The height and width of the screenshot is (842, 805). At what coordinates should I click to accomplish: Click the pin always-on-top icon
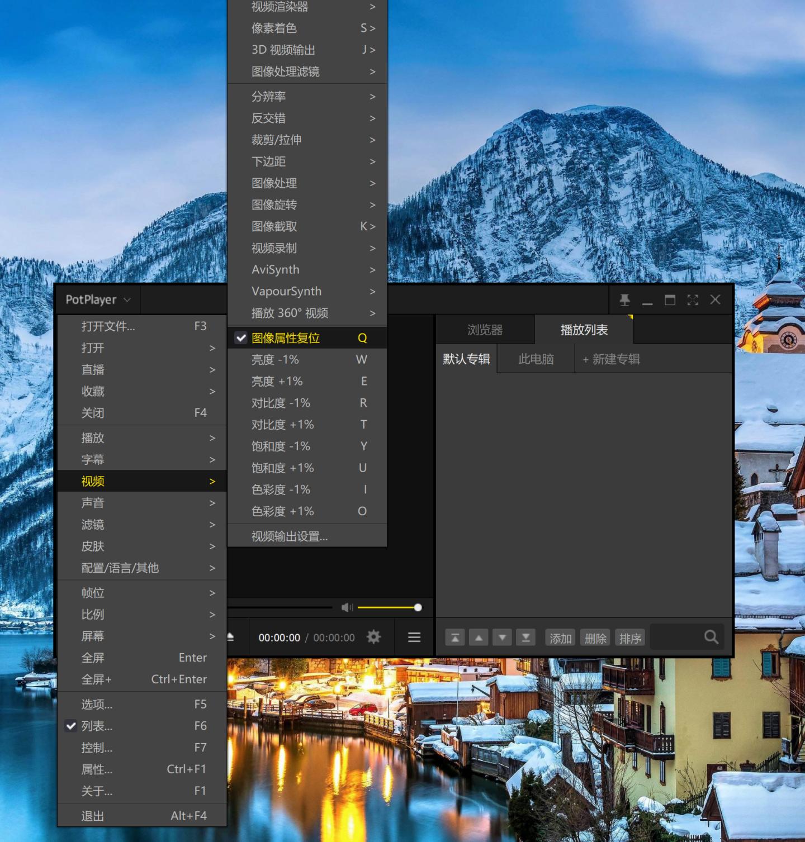pyautogui.click(x=624, y=300)
